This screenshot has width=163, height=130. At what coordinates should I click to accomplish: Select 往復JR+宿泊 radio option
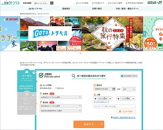(40, 88)
